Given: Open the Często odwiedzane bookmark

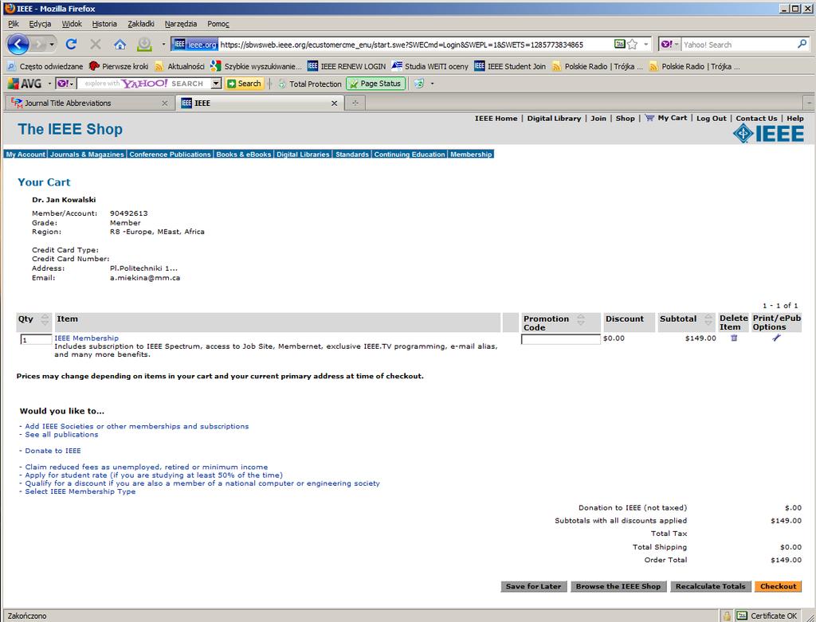Looking at the screenshot, I should (x=45, y=66).
